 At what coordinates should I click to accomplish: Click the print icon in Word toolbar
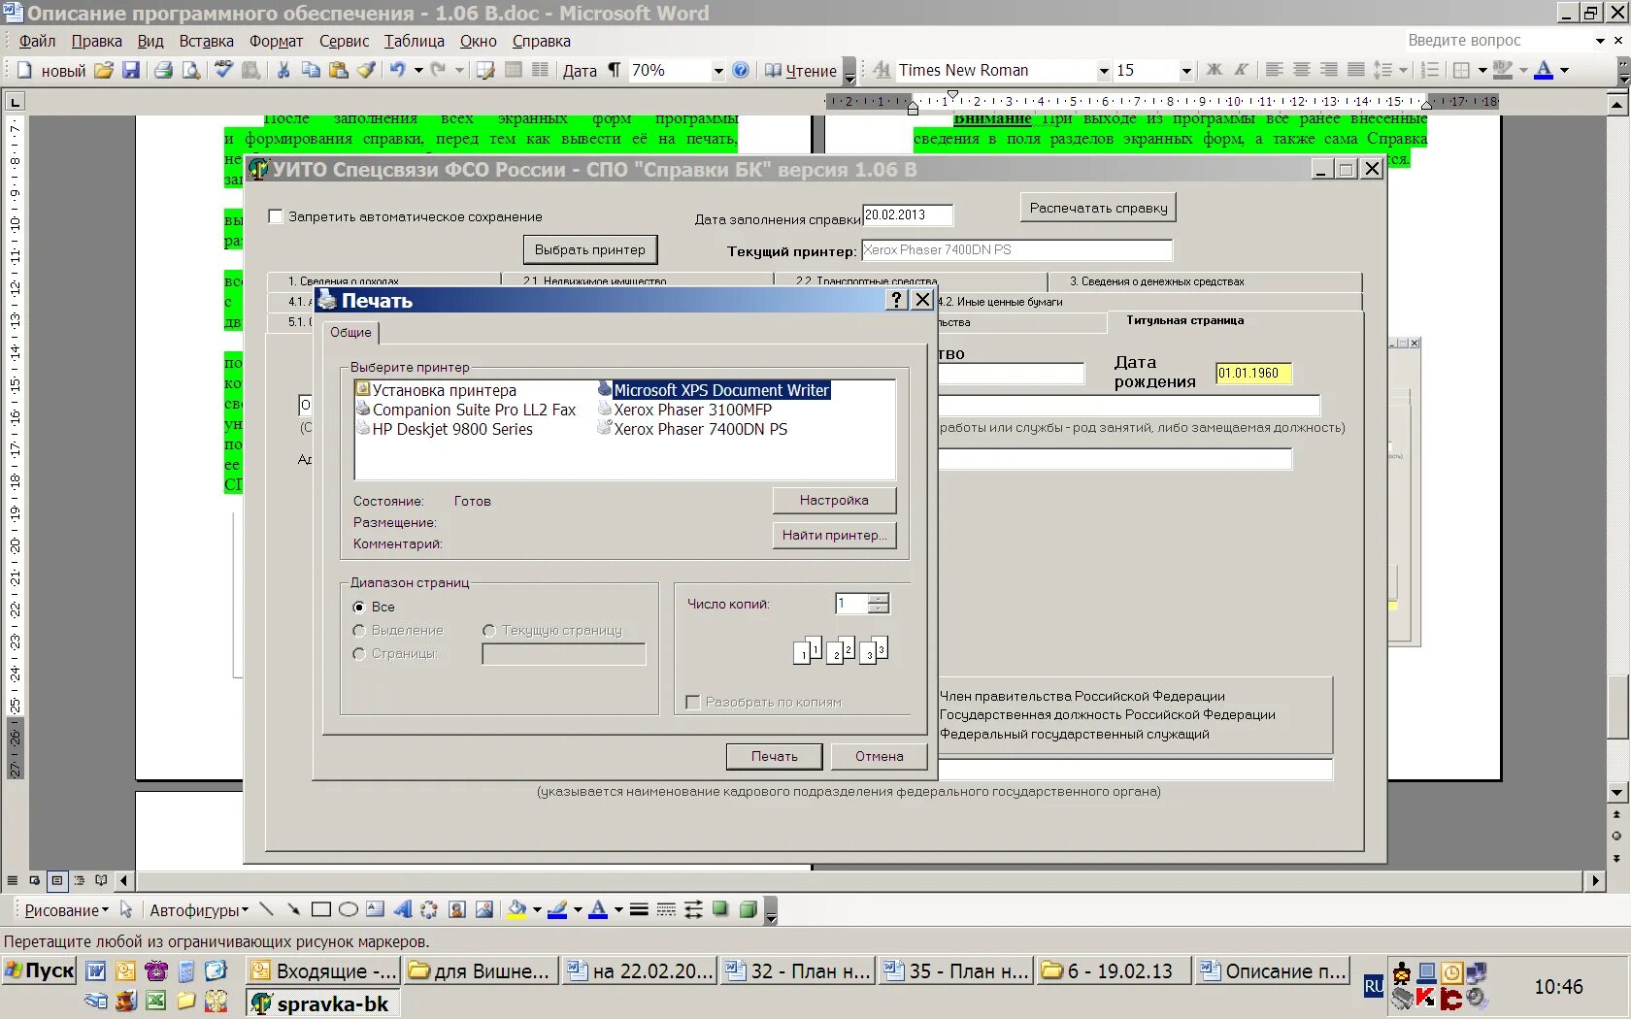pyautogui.click(x=163, y=70)
